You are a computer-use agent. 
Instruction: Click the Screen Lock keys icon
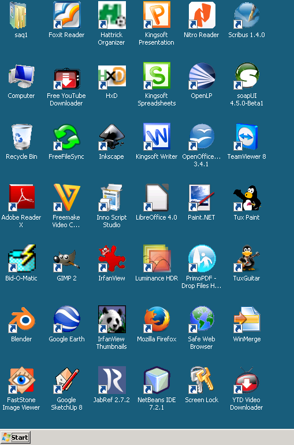(202, 380)
